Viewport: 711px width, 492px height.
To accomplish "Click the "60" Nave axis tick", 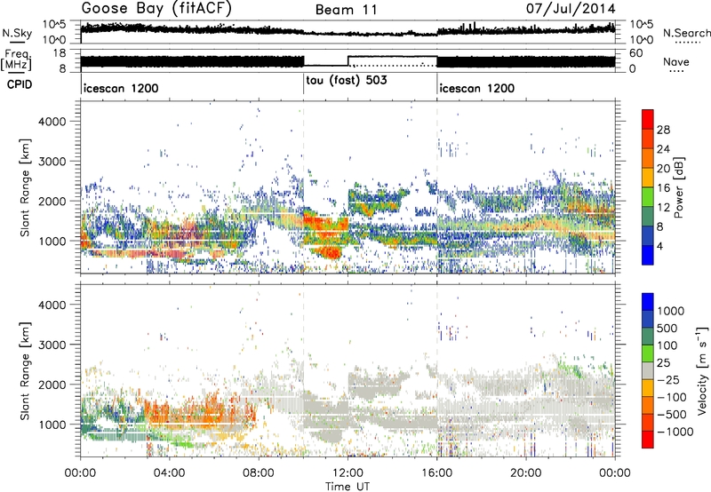I will click(x=636, y=53).
